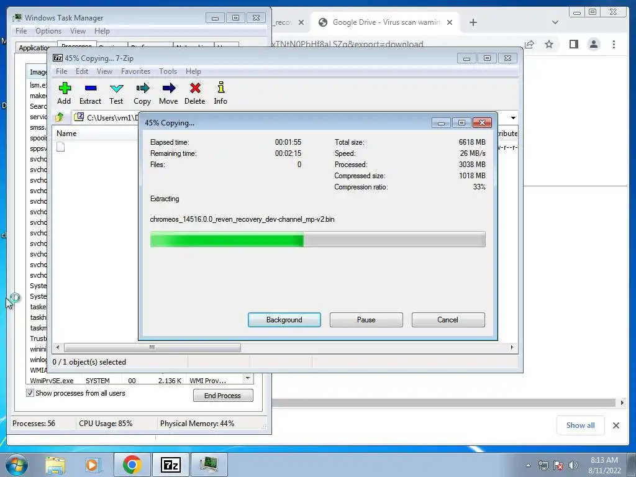Cancel the copying operation
This screenshot has height=477, width=636.
pos(448,320)
